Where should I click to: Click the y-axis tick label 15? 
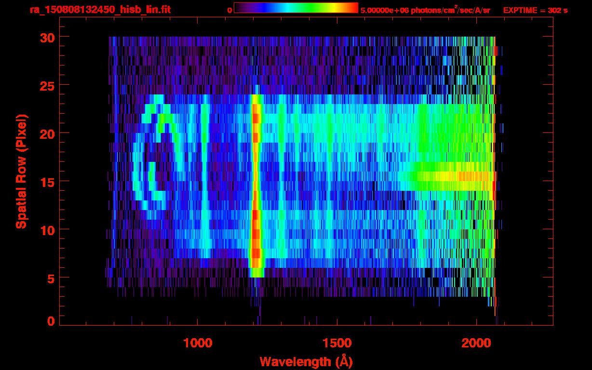click(x=47, y=182)
